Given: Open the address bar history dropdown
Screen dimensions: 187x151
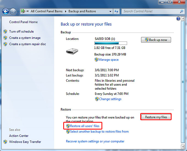Looking at the screenshot, I should coord(111,12).
